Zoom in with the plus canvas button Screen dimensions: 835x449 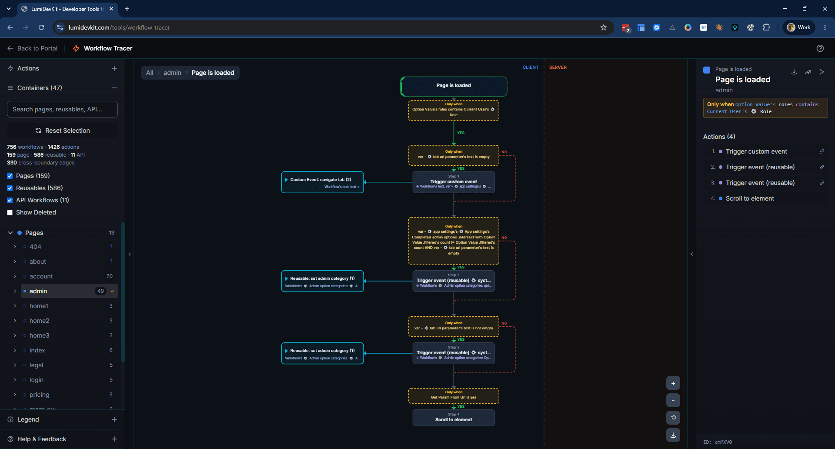(673, 383)
